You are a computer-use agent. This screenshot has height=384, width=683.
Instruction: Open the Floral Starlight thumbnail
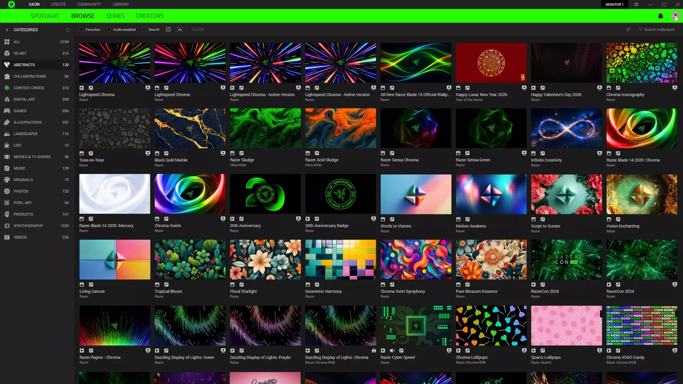[x=265, y=260]
